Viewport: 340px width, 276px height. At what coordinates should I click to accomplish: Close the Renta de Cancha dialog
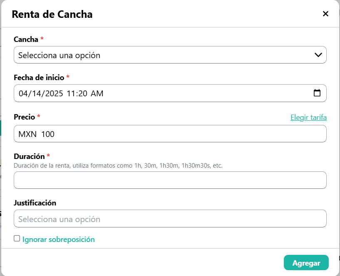325,14
